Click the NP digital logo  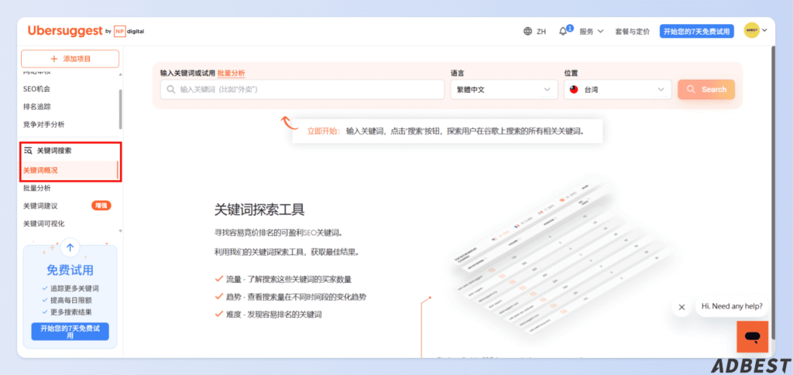[x=129, y=31]
